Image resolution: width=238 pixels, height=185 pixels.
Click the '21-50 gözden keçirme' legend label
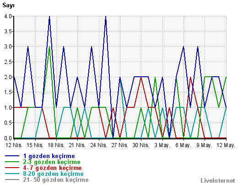click(56, 180)
